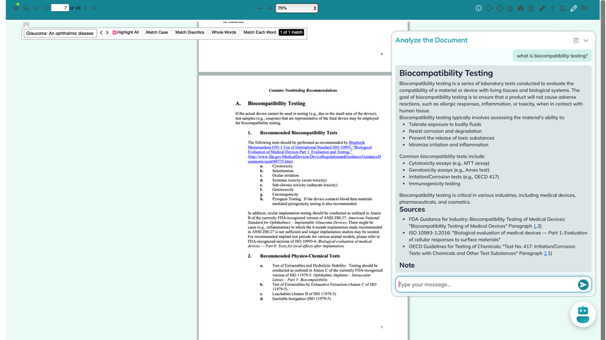Viewport: 606px width, 340px height.
Task: Click the 'Note' heading in chat
Action: (407, 265)
